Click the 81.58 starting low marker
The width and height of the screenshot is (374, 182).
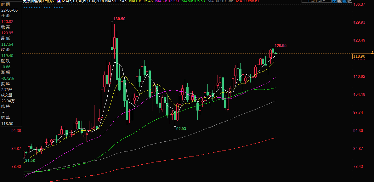tap(30, 161)
